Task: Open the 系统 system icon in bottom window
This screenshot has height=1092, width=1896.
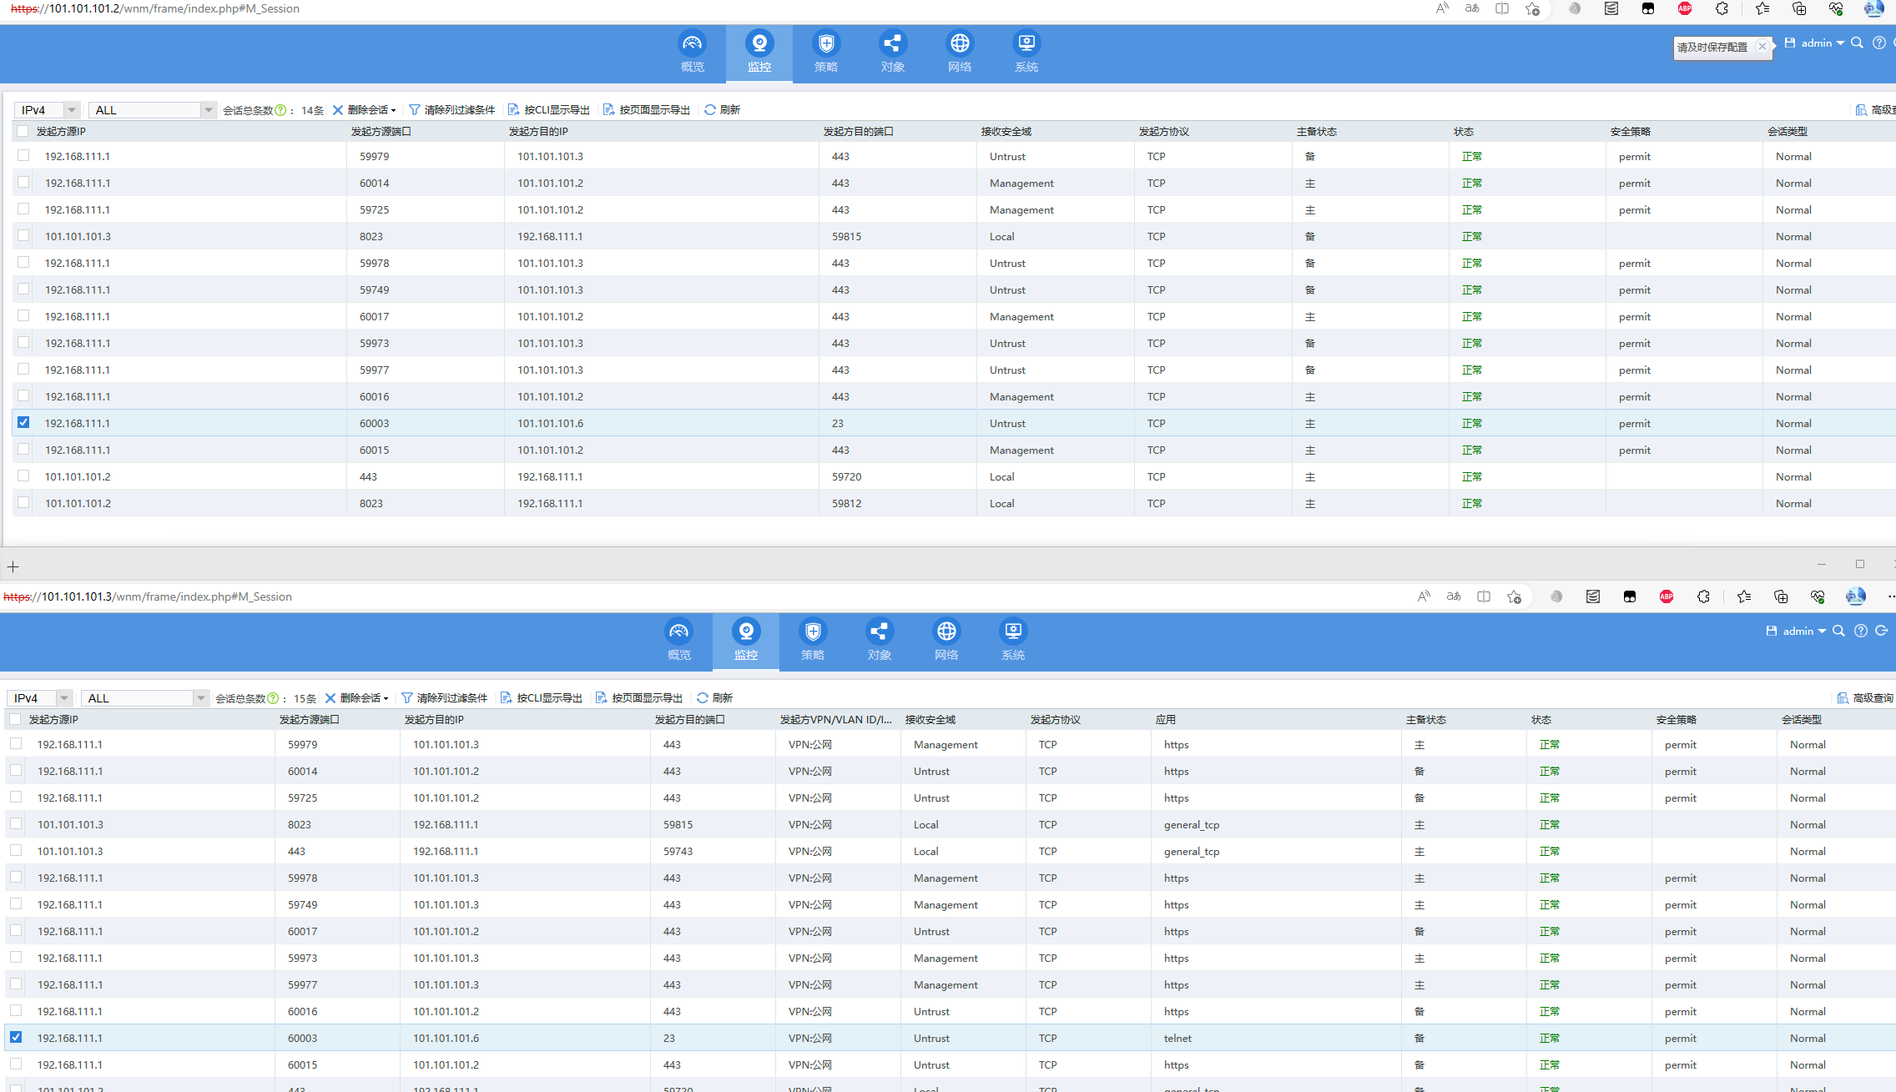Action: coord(1013,632)
